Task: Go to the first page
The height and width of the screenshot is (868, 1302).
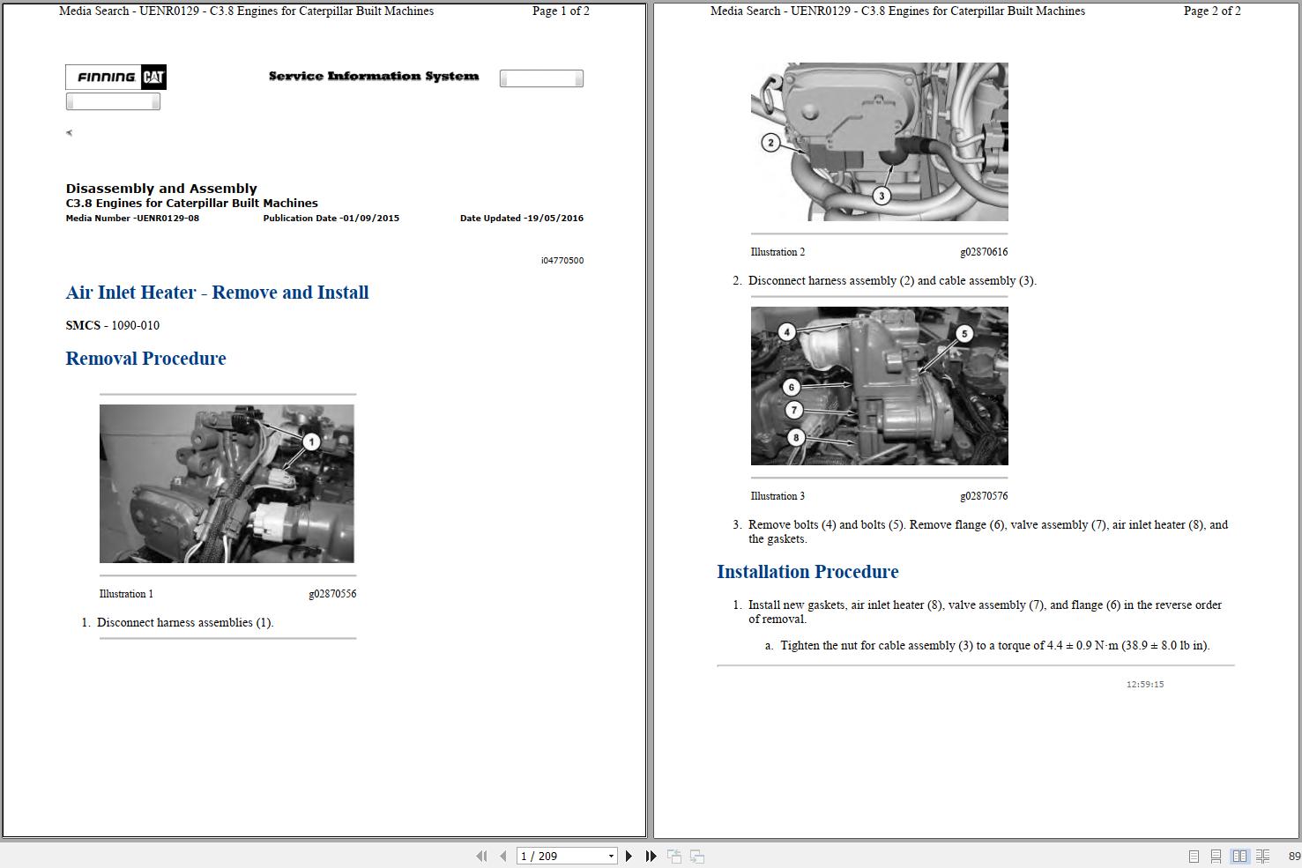Action: pyautogui.click(x=481, y=856)
